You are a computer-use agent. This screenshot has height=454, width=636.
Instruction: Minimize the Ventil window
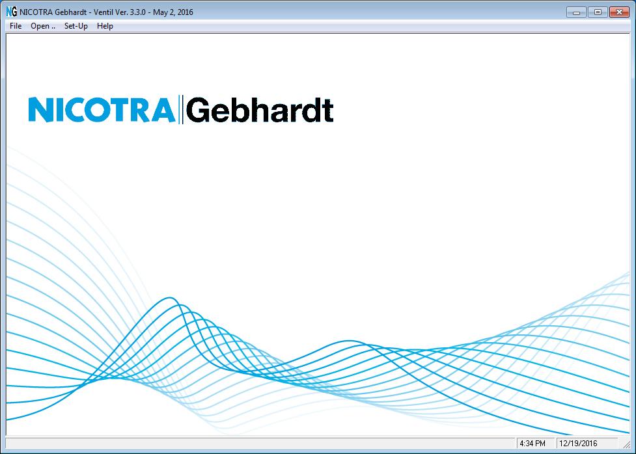tap(576, 12)
